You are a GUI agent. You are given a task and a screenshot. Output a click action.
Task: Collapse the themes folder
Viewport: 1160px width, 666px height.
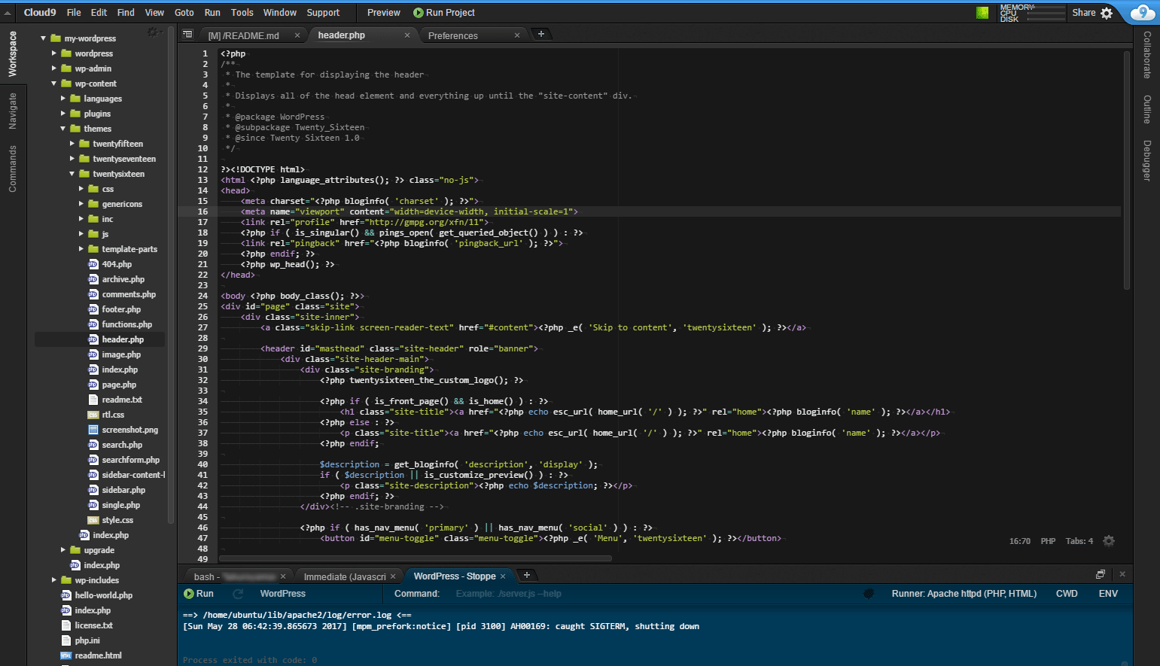tap(62, 129)
